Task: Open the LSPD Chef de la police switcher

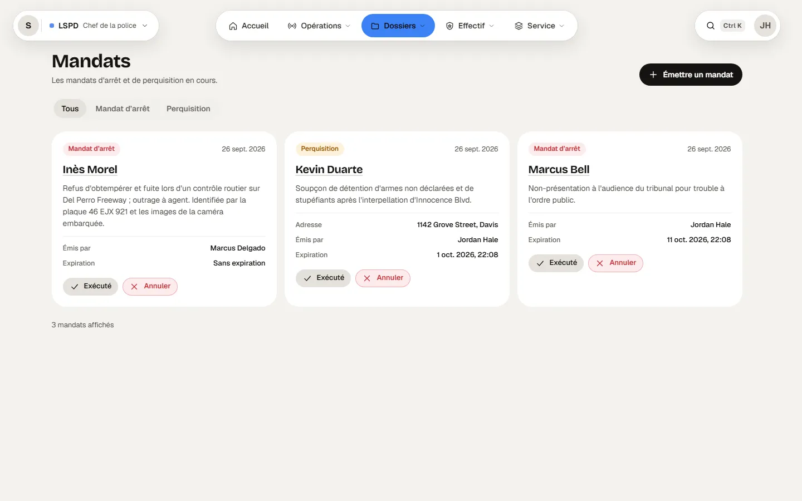Action: coord(99,26)
